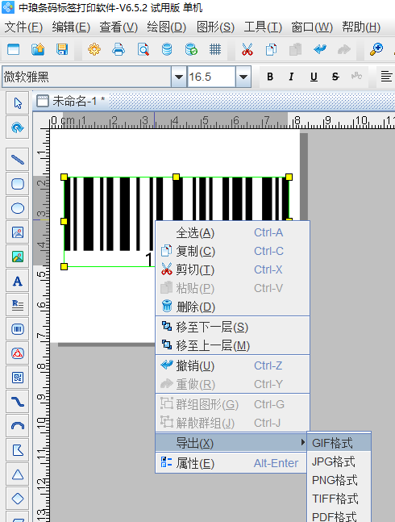Select GIF格式 export option
Screen dimensions: 395x522
click(339, 443)
